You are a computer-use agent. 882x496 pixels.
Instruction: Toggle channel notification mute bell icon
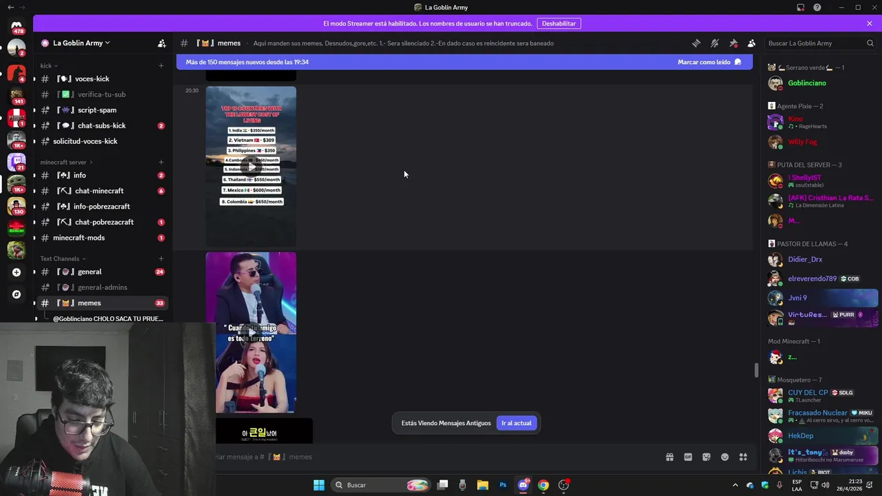point(715,43)
